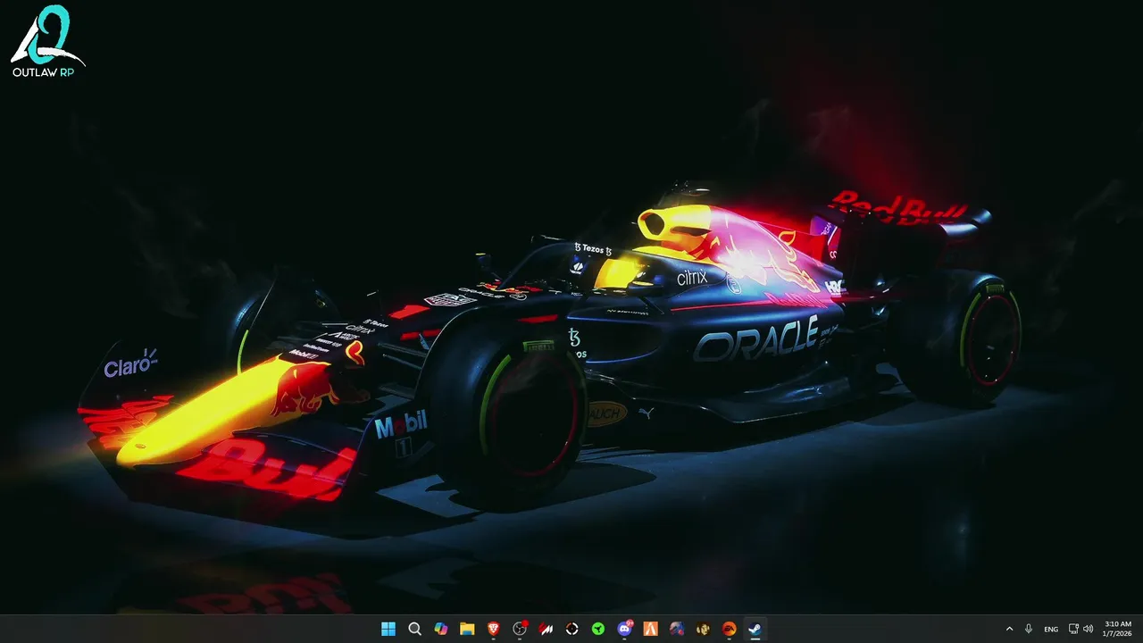Open Discord with notification badge
The height and width of the screenshot is (643, 1143).
pos(624,629)
